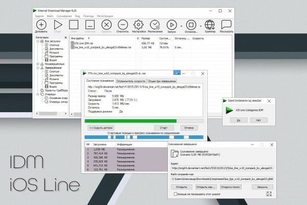Open the Расписание (Scheduler) clock icon
307x205 pixels.
[155, 25]
